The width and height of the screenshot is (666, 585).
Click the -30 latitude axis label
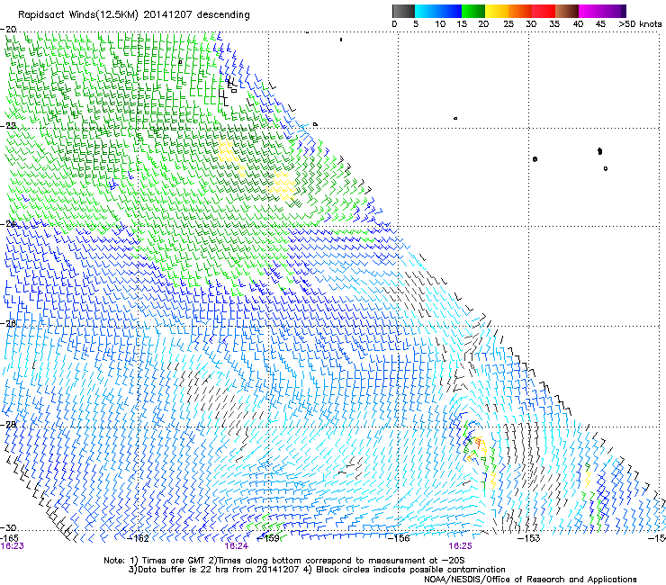8,527
